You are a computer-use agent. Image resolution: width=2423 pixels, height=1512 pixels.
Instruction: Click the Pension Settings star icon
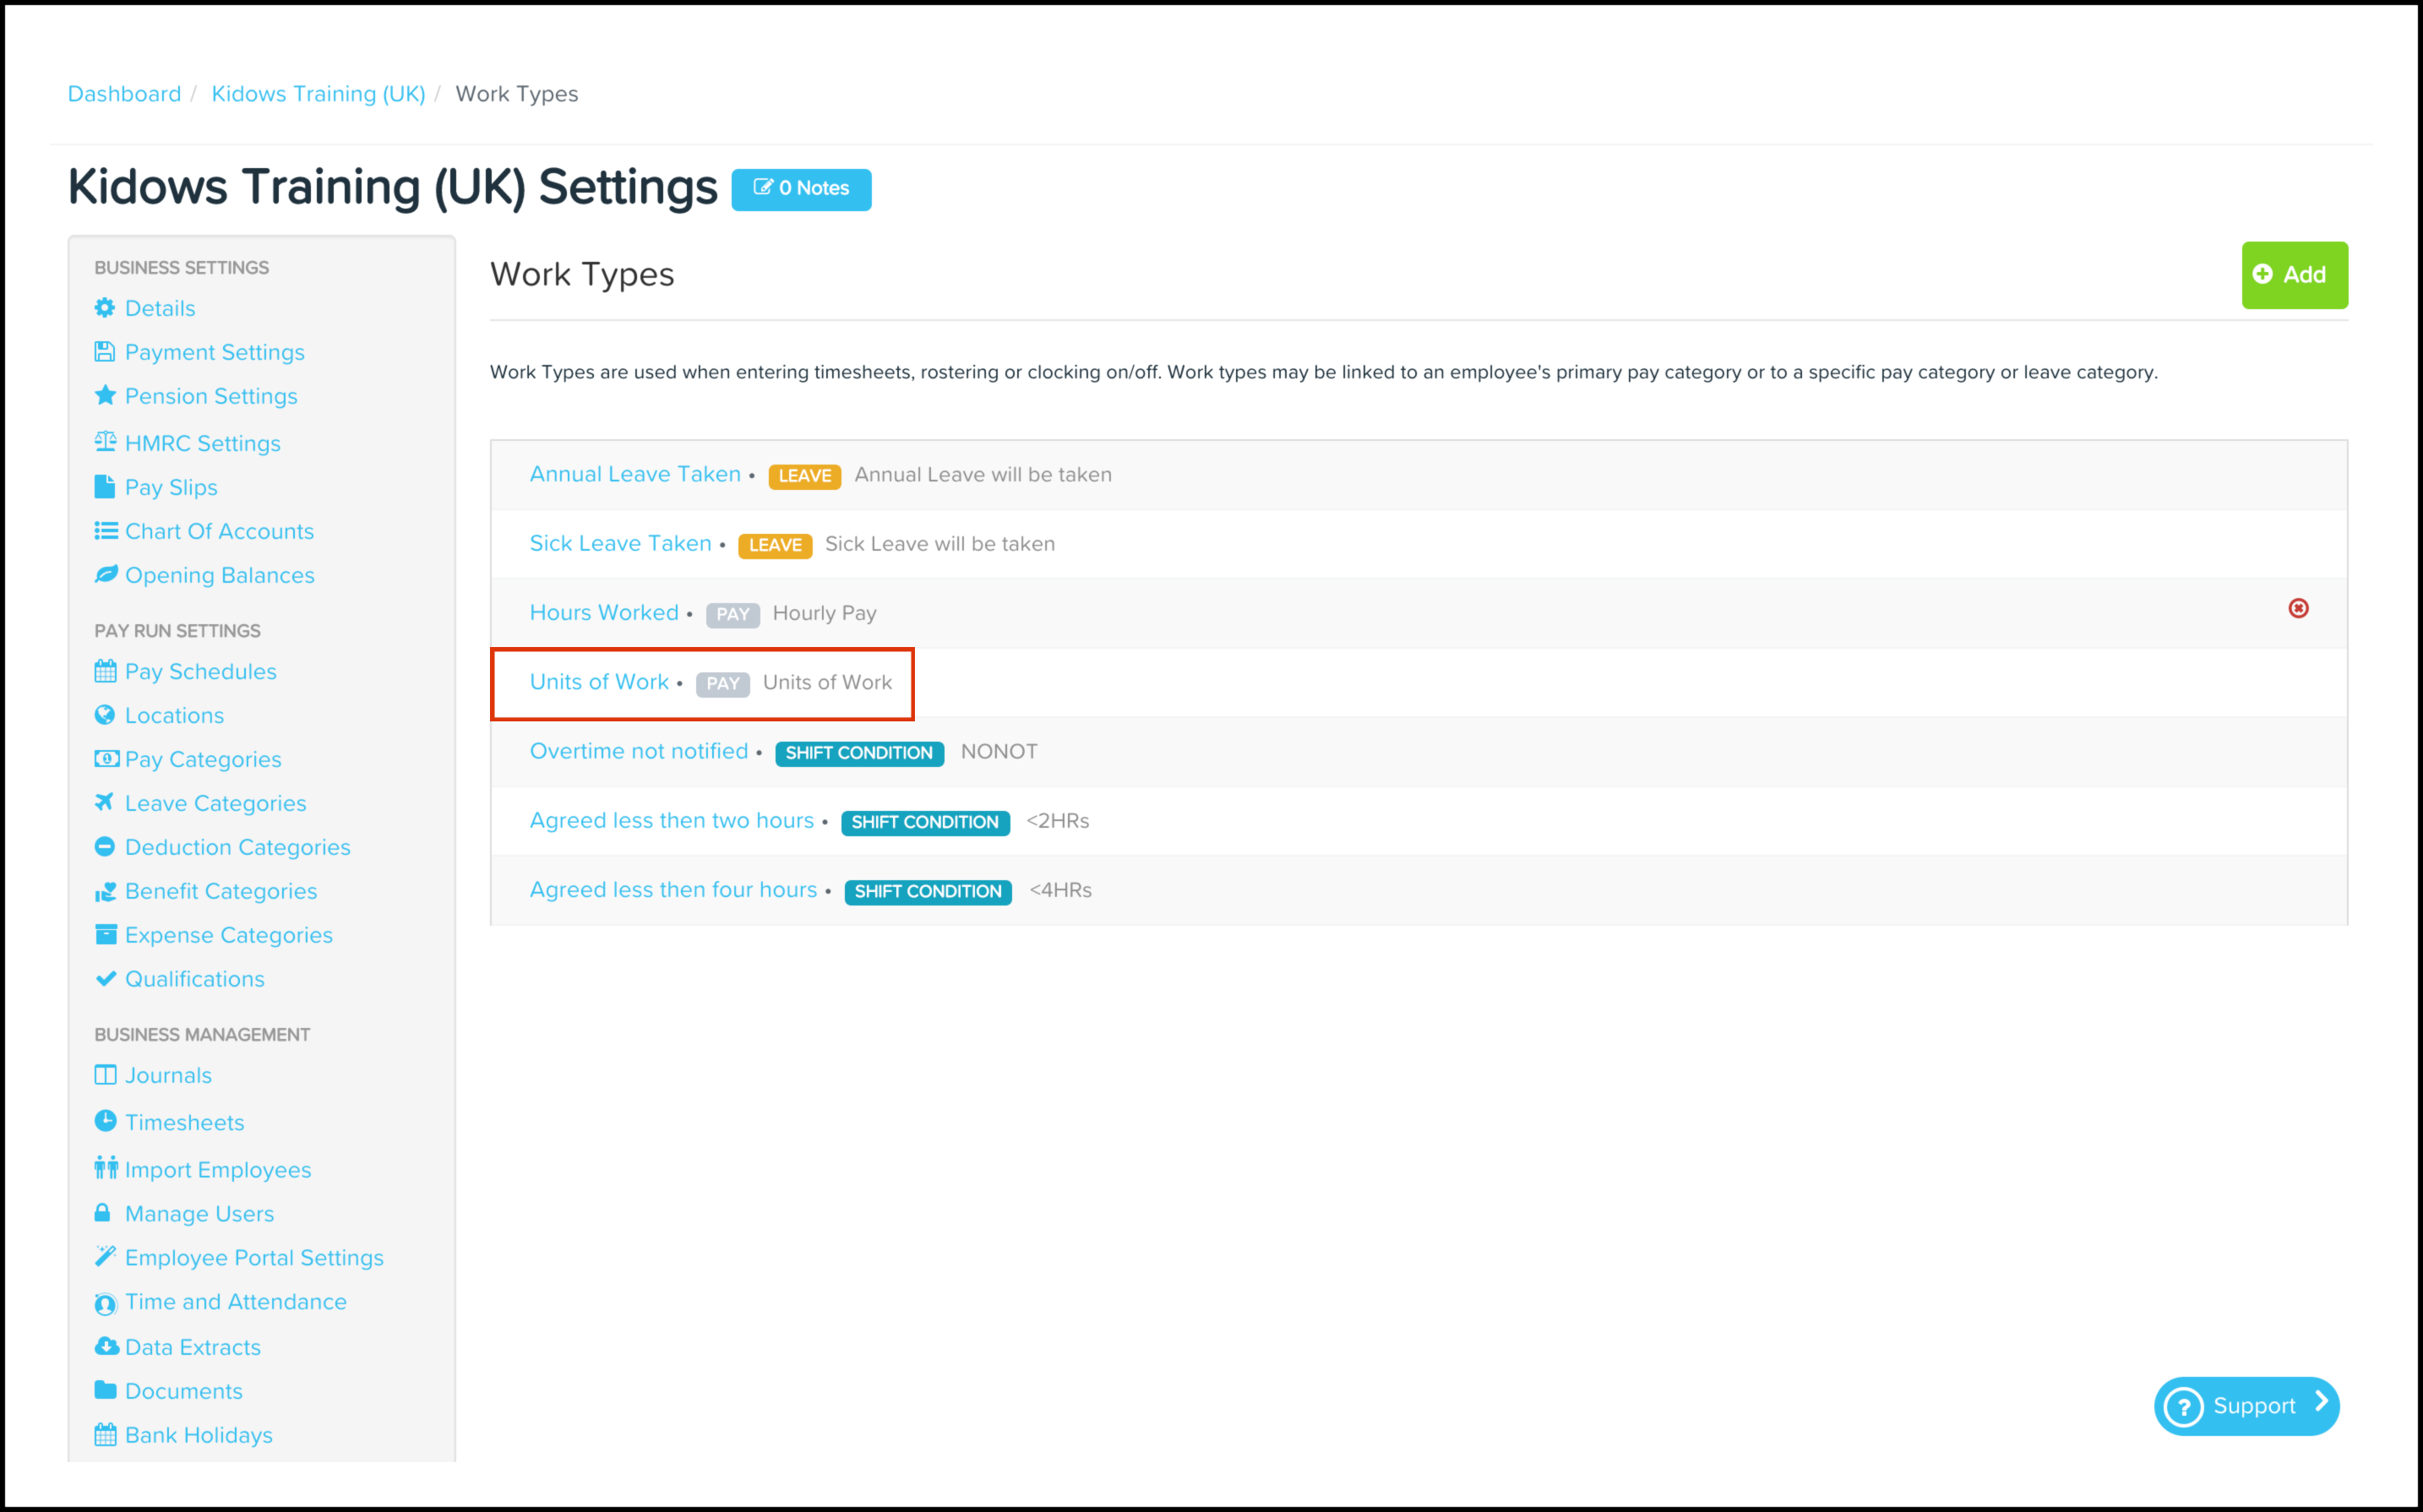tap(105, 396)
